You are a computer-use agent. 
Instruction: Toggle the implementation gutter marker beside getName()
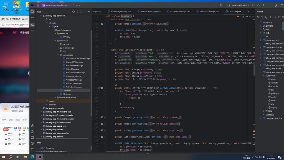tap(102, 24)
